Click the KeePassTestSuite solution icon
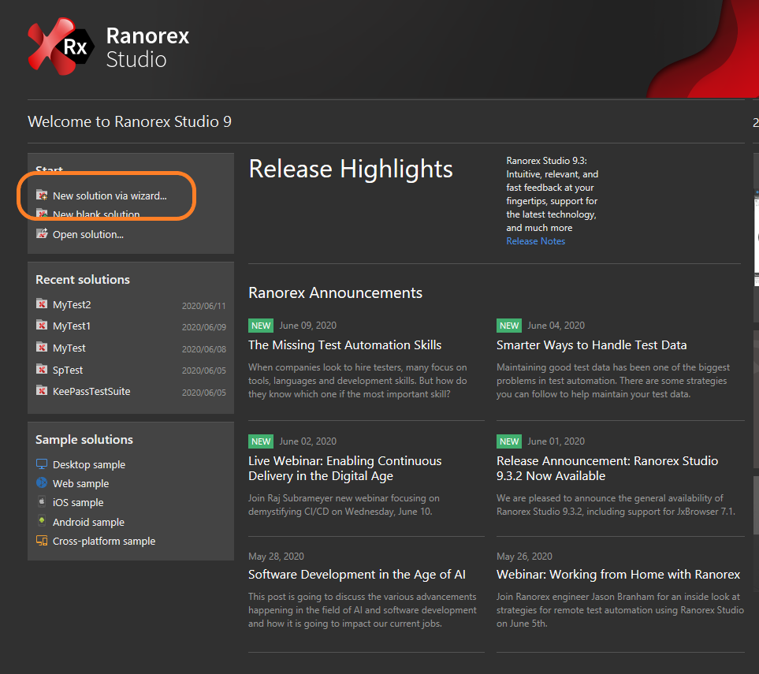Image resolution: width=759 pixels, height=674 pixels. [42, 390]
